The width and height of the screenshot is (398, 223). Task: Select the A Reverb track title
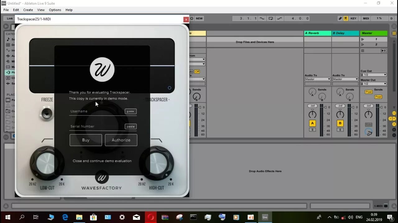point(317,33)
